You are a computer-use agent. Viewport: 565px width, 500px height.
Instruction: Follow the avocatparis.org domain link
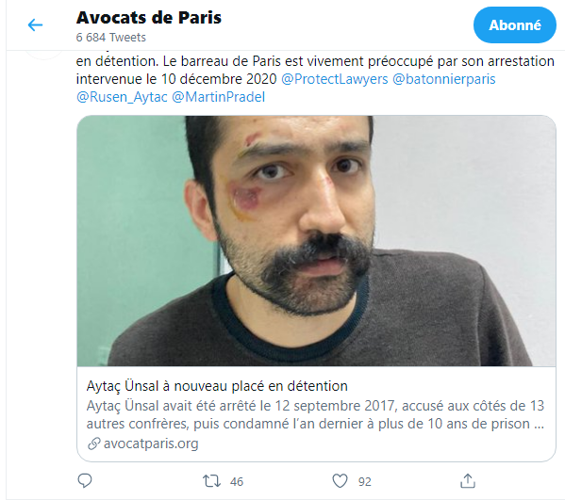(x=151, y=444)
